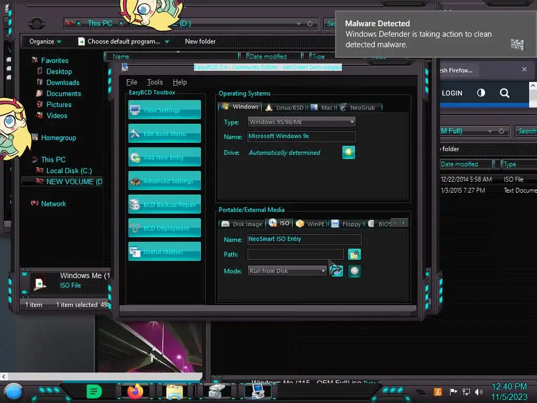
Task: Open the EasyBCD Help menu
Action: click(180, 82)
